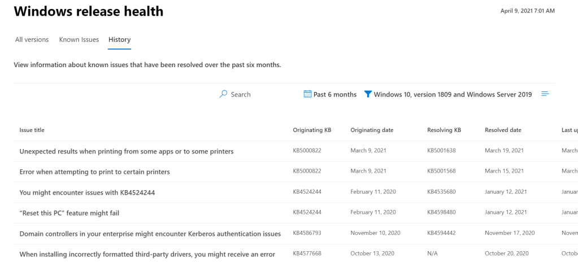Image resolution: width=578 pixels, height=263 pixels.
Task: Click the calendar icon beside Past 6 months
Action: tap(308, 94)
